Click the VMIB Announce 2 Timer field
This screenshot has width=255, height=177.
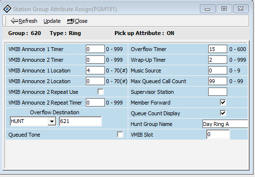point(95,60)
